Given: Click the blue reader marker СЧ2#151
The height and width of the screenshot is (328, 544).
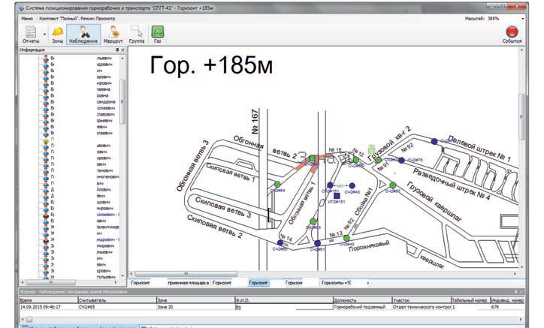Looking at the screenshot, I should pyautogui.click(x=331, y=185).
